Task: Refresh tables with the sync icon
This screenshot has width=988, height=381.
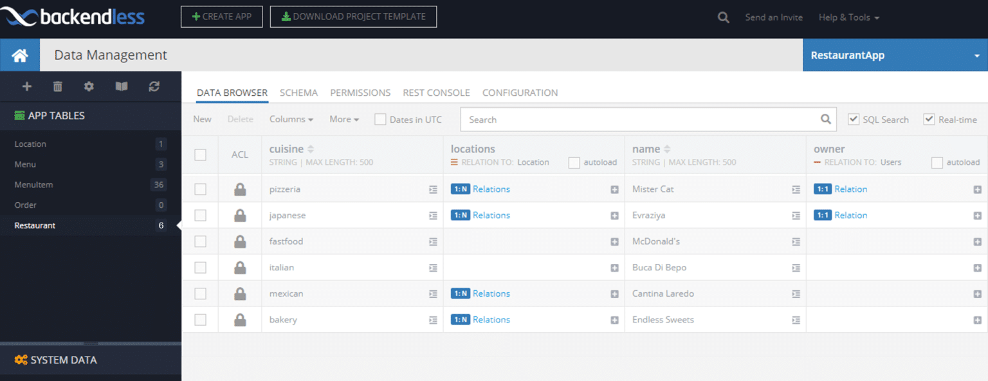Action: [154, 86]
